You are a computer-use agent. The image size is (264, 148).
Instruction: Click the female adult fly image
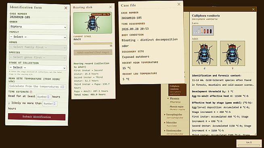(x=233, y=53)
